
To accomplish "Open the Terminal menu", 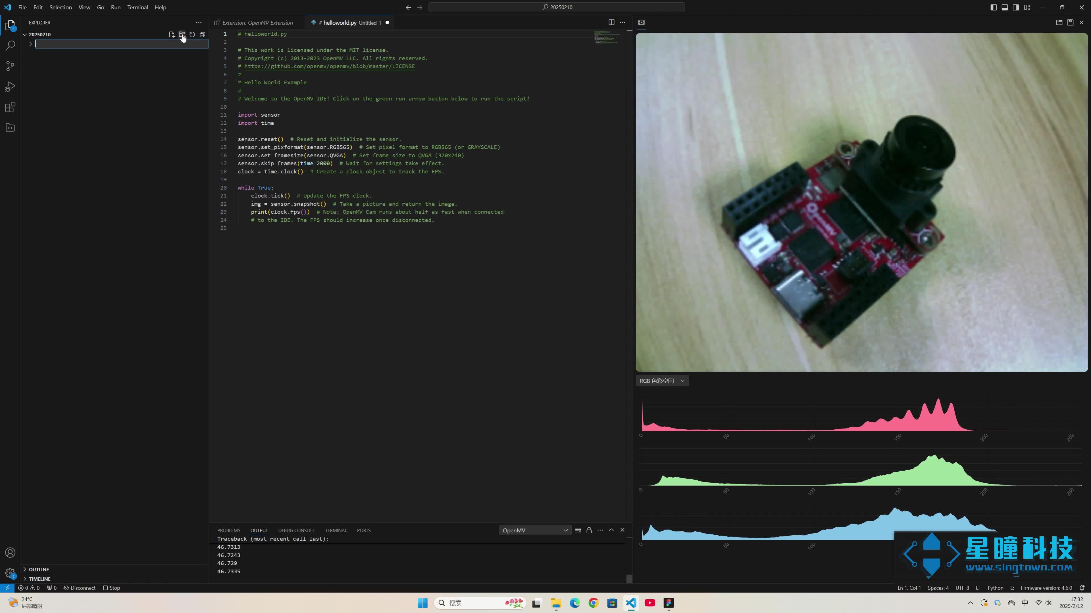I will pyautogui.click(x=137, y=7).
